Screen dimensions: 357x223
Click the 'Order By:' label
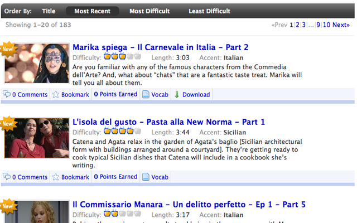pyautogui.click(x=18, y=11)
